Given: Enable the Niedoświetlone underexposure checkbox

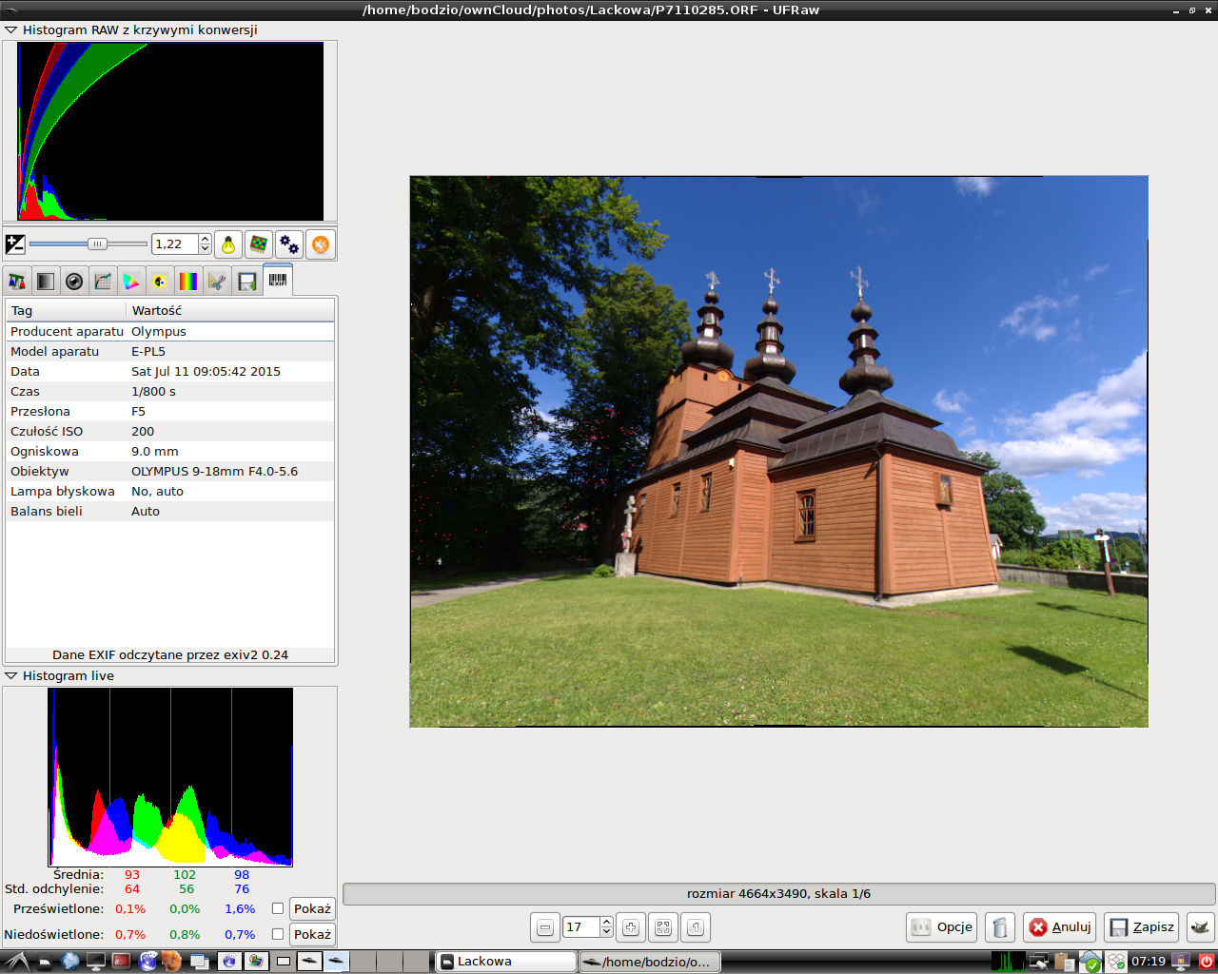Looking at the screenshot, I should (x=278, y=934).
